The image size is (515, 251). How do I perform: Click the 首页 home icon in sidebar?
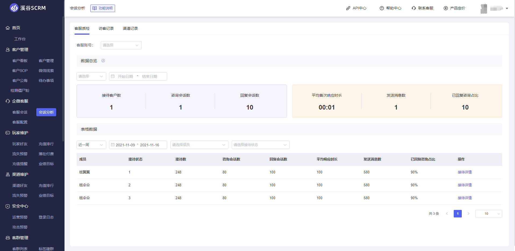pos(8,28)
